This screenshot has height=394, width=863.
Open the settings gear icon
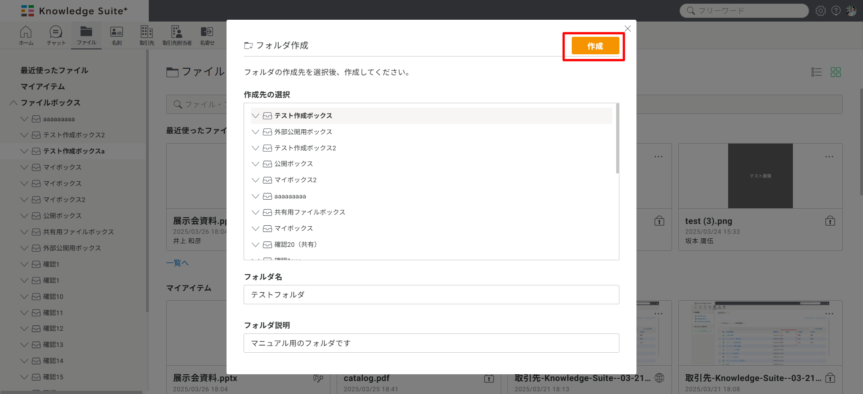pyautogui.click(x=821, y=11)
